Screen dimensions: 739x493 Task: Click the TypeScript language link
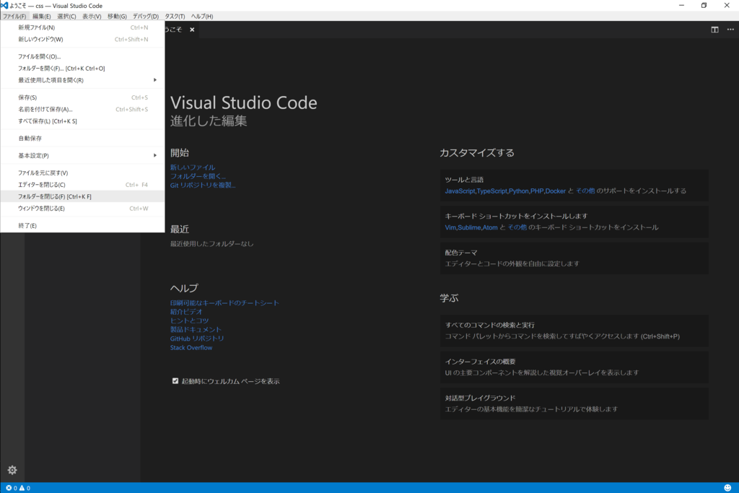(492, 191)
